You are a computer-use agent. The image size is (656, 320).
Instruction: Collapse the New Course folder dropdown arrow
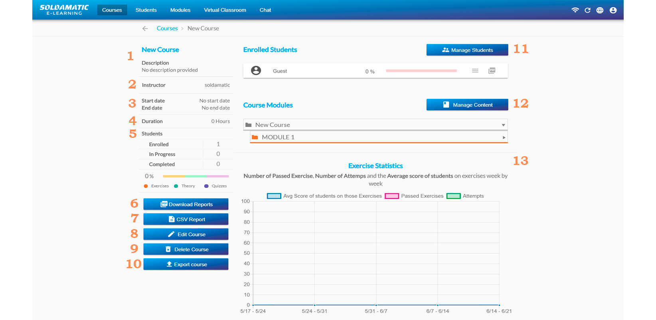pos(503,125)
